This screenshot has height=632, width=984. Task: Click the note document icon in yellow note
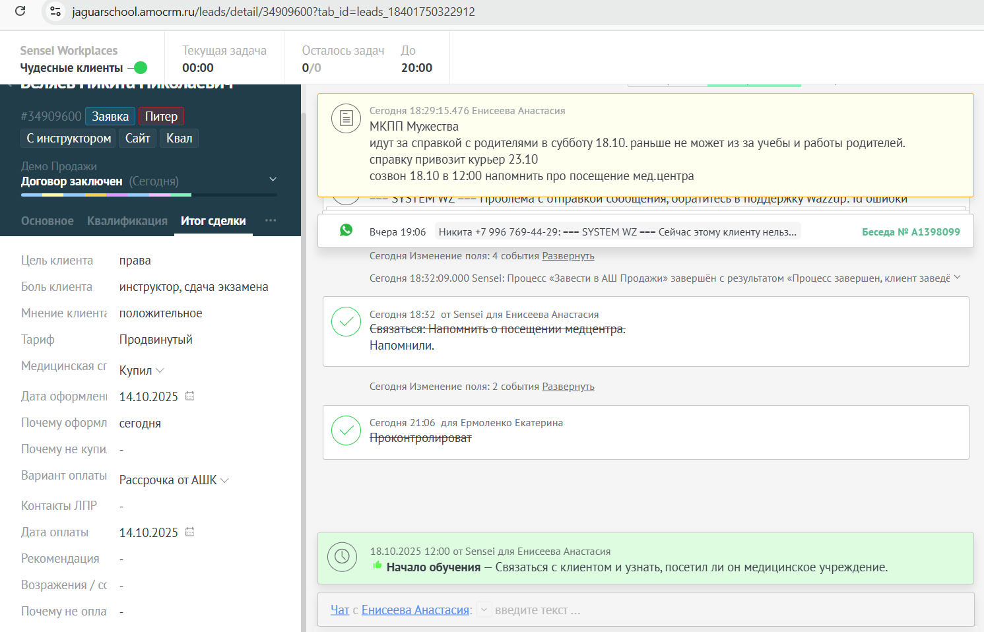point(346,119)
